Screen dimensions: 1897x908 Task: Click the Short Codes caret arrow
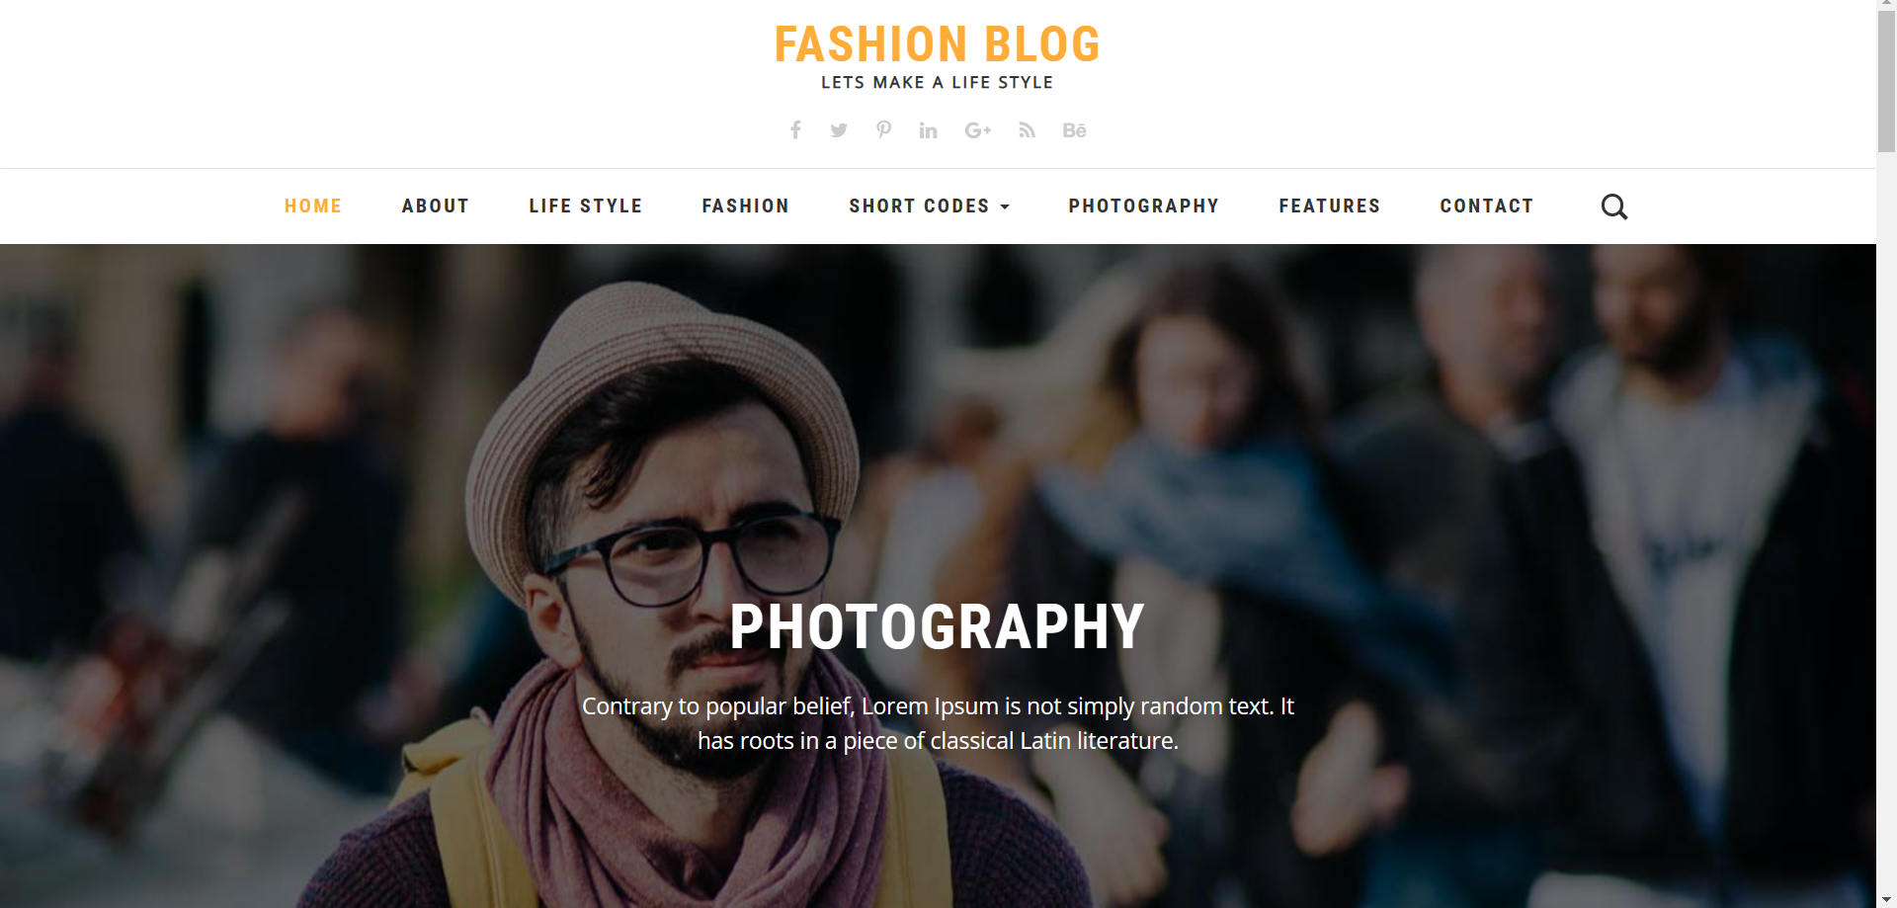pos(1005,207)
